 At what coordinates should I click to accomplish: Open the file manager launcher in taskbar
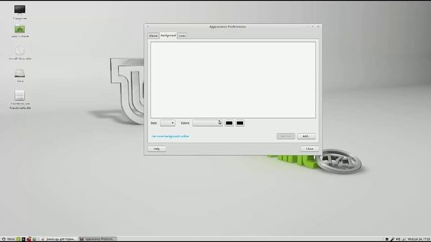34,239
